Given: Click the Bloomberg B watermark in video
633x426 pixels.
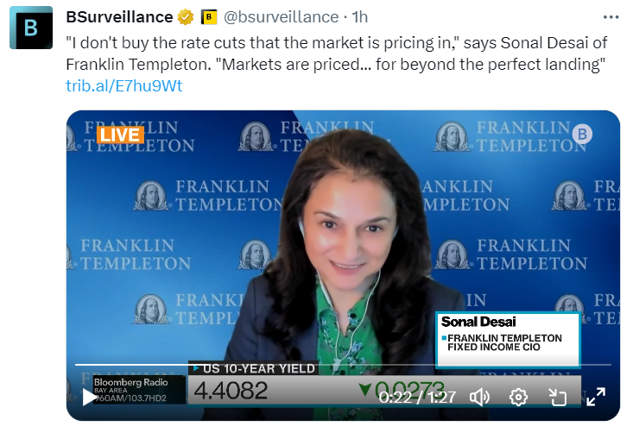Looking at the screenshot, I should pyautogui.click(x=582, y=134).
